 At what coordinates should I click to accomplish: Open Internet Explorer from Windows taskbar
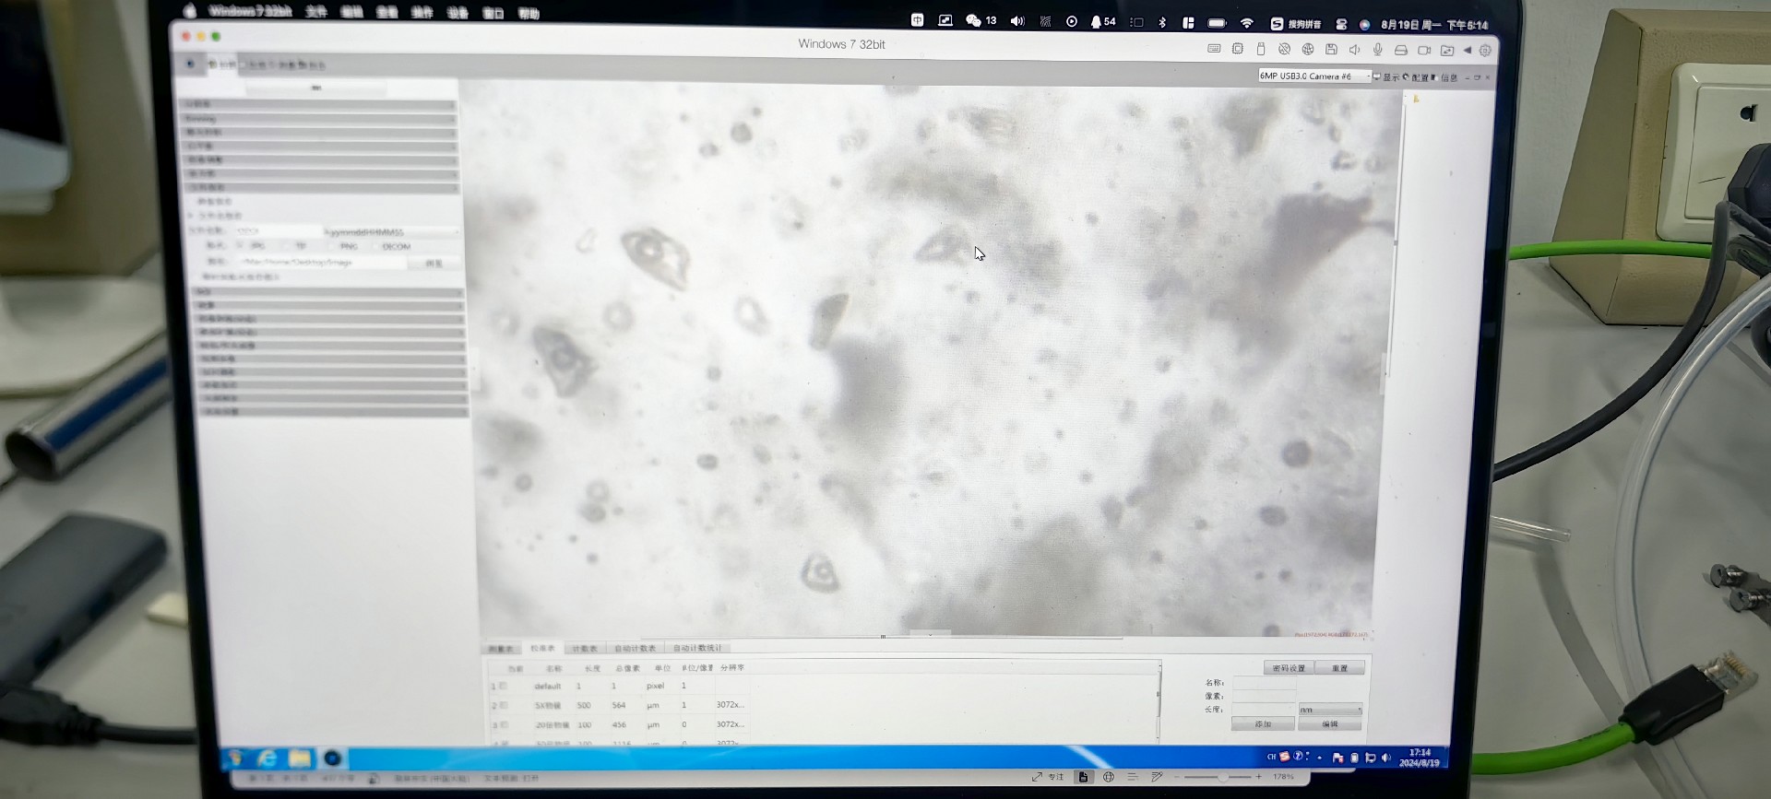coord(267,758)
